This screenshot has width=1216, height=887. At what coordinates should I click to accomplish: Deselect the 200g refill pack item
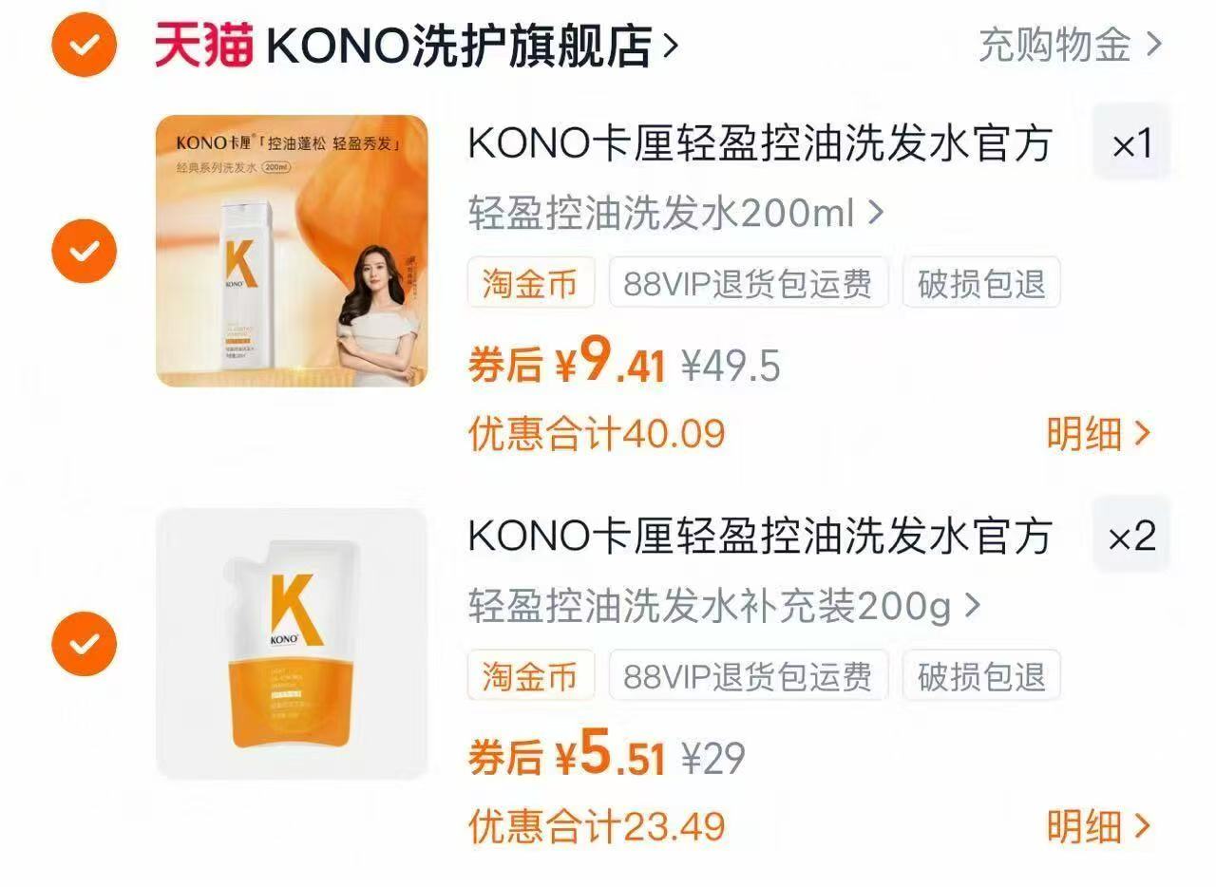pyautogui.click(x=84, y=644)
